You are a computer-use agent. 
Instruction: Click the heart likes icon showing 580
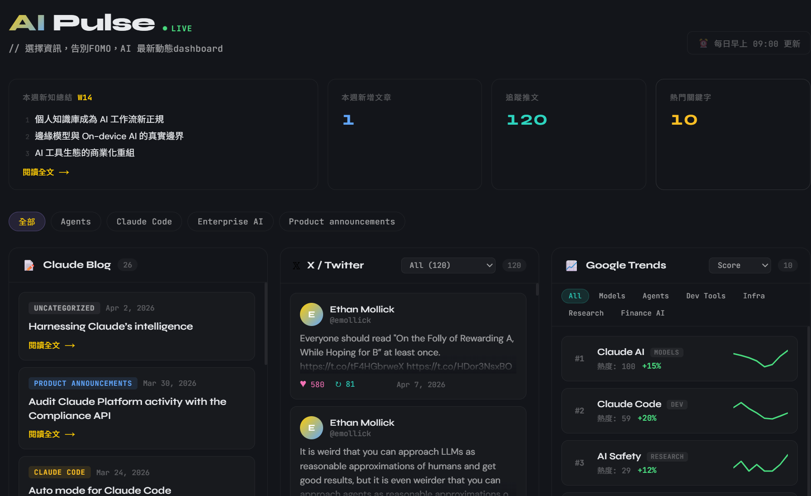(x=303, y=384)
